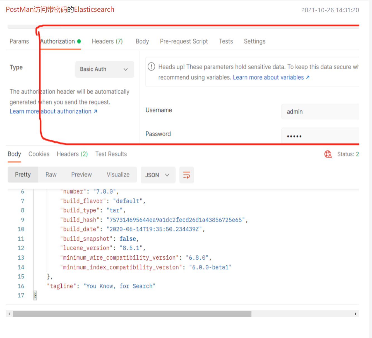Select the Visualize response view
This screenshot has width=372, height=338.
click(118, 175)
